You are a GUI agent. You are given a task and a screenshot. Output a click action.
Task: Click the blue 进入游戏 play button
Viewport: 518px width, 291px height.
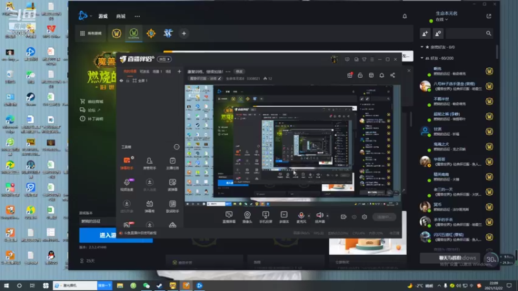point(98,235)
